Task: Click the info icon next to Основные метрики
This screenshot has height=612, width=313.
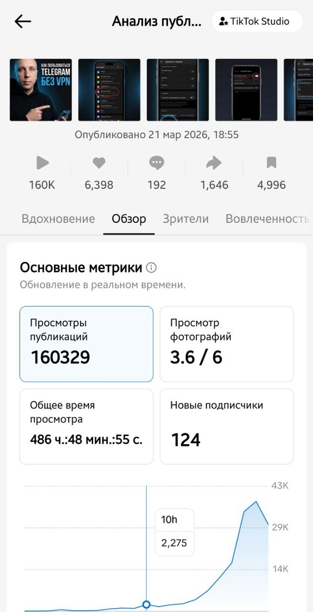Action: (x=152, y=267)
